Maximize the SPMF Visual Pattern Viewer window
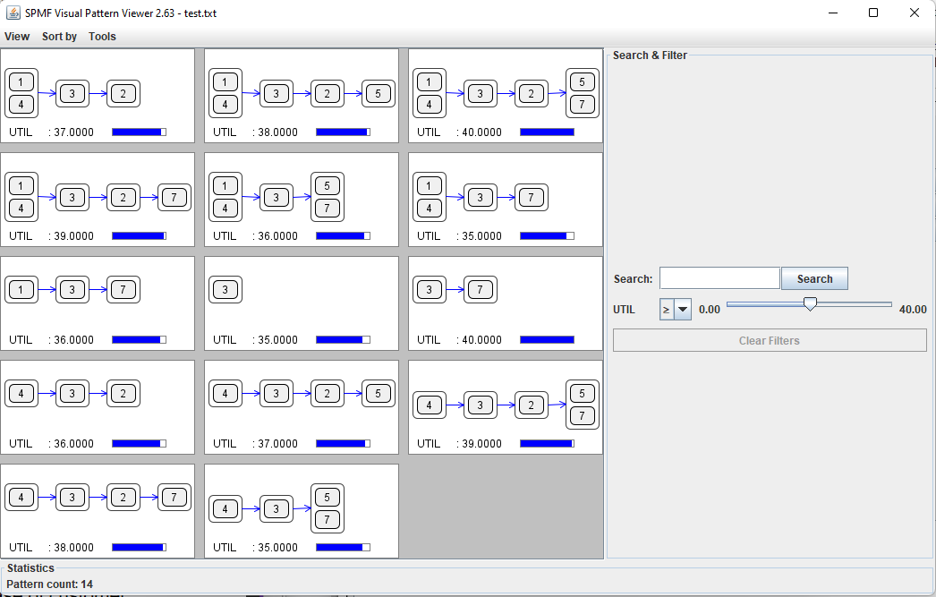Viewport: 936px width, 597px height. coord(873,13)
